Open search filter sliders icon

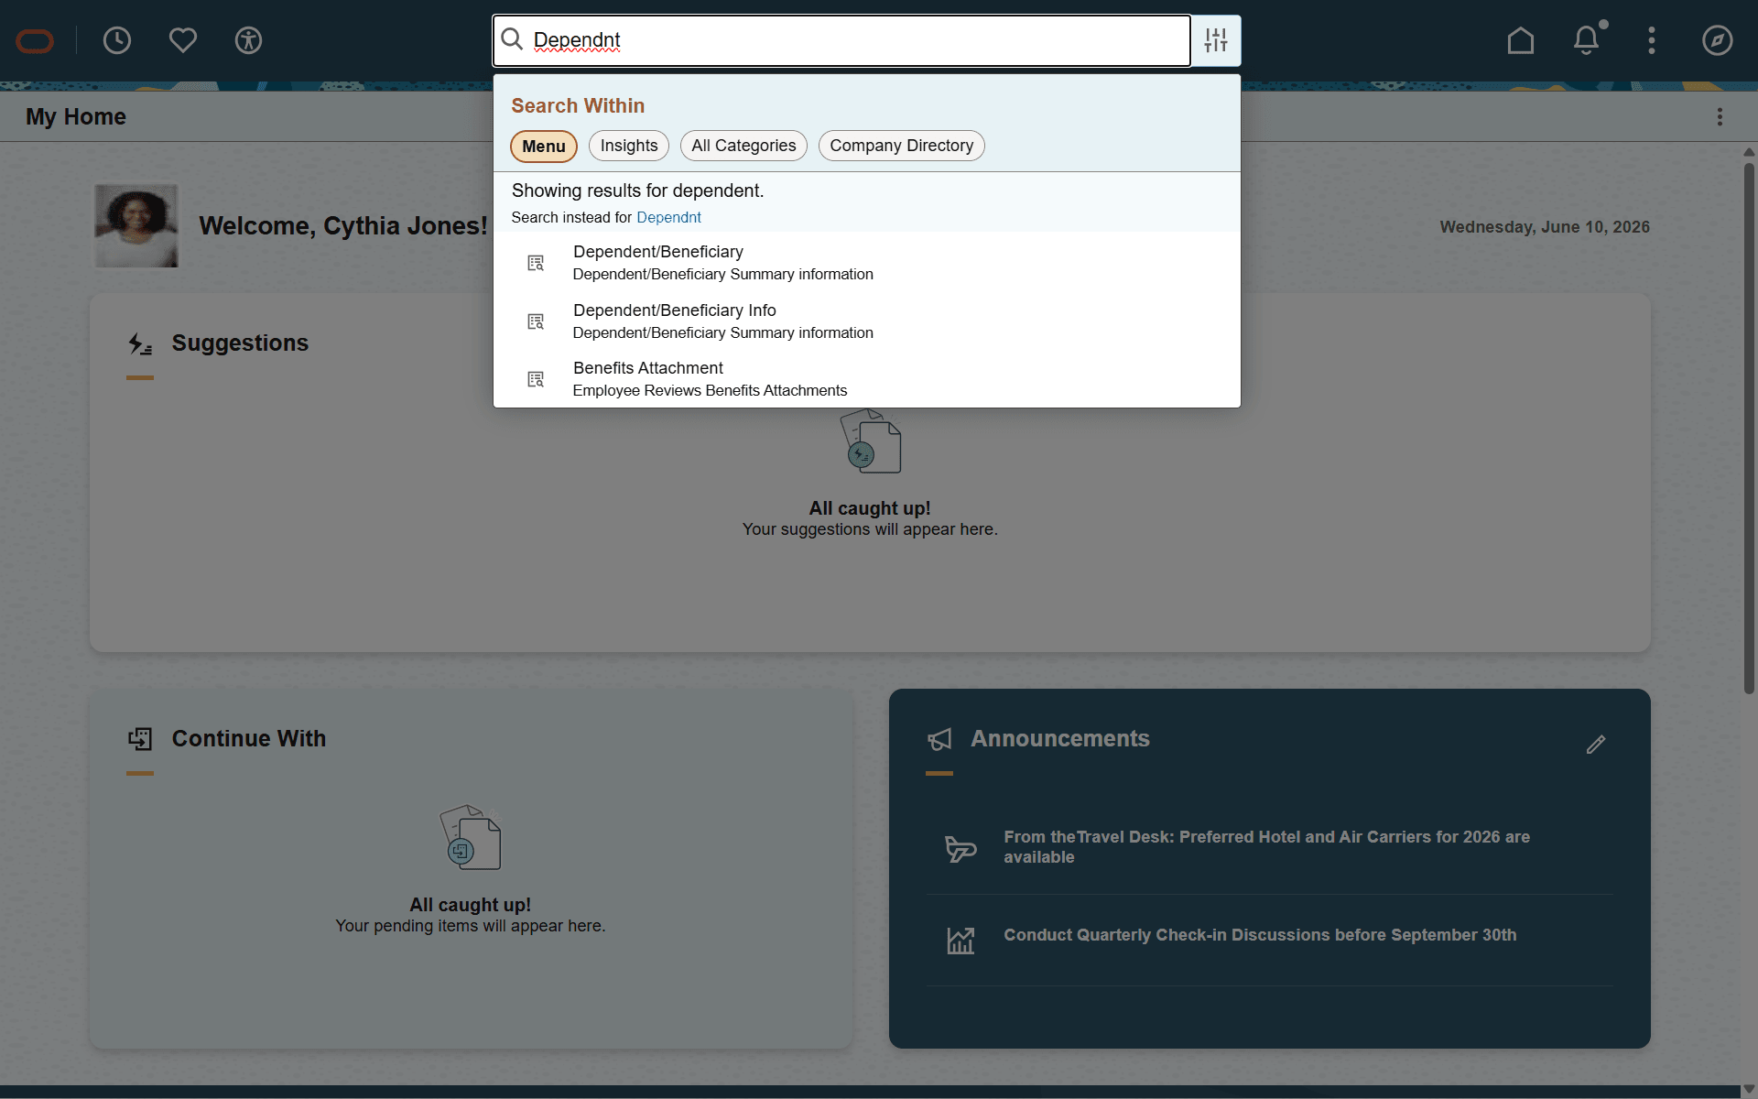[x=1216, y=40]
